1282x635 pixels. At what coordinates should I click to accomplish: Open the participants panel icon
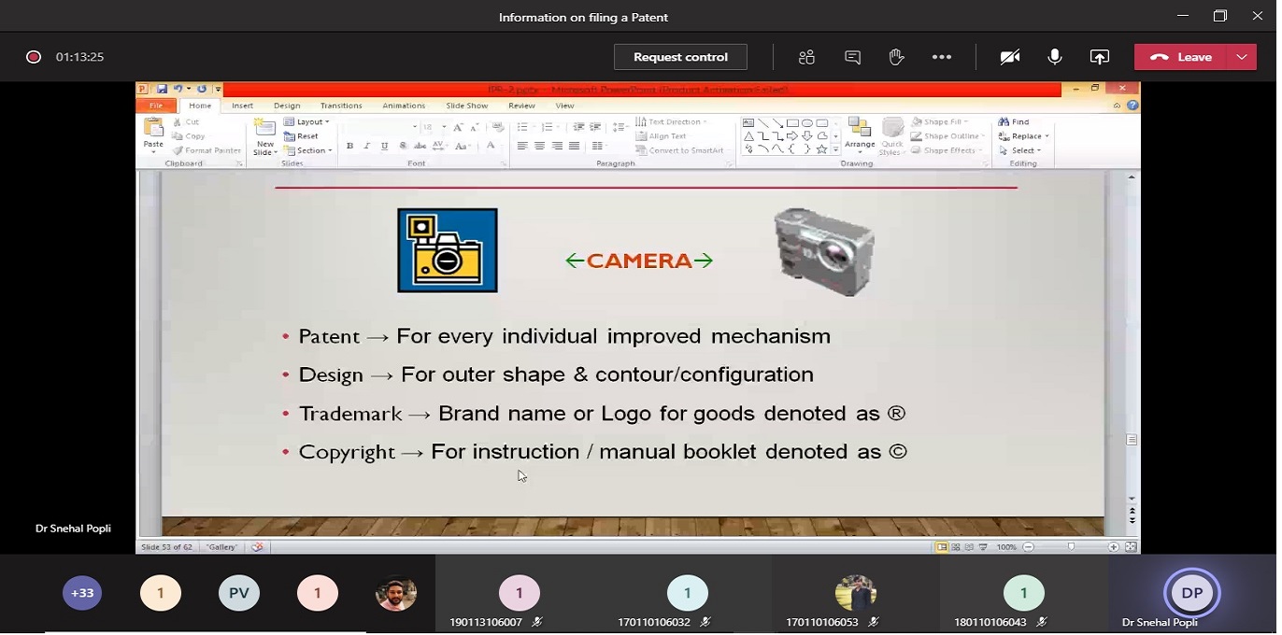pyautogui.click(x=806, y=57)
